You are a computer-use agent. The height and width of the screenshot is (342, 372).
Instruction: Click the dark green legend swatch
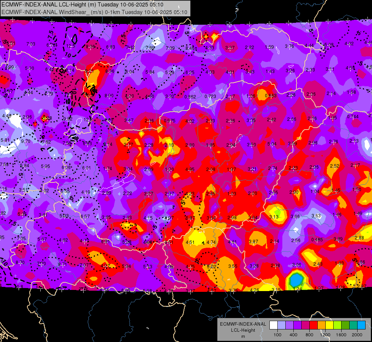[x=345, y=325]
